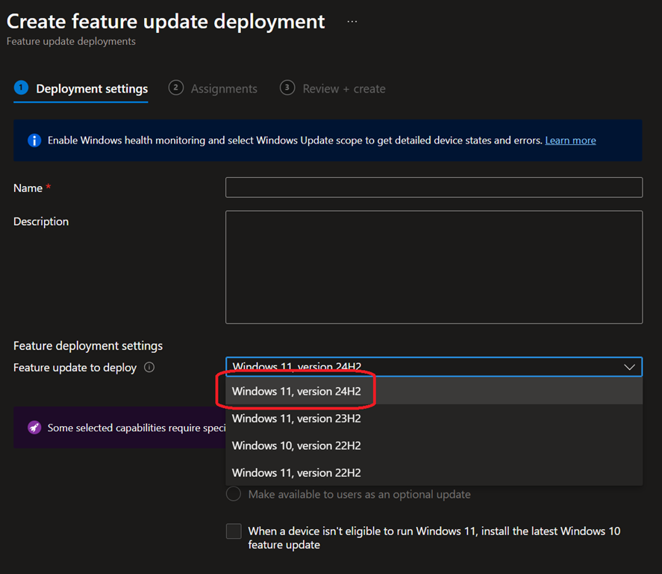Open the Learn more link
This screenshot has height=574, width=662.
(x=570, y=141)
